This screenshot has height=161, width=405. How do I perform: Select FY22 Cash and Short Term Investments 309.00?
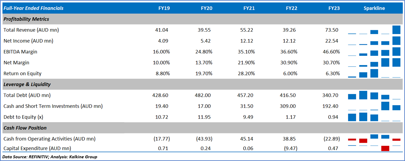[x=290, y=106]
